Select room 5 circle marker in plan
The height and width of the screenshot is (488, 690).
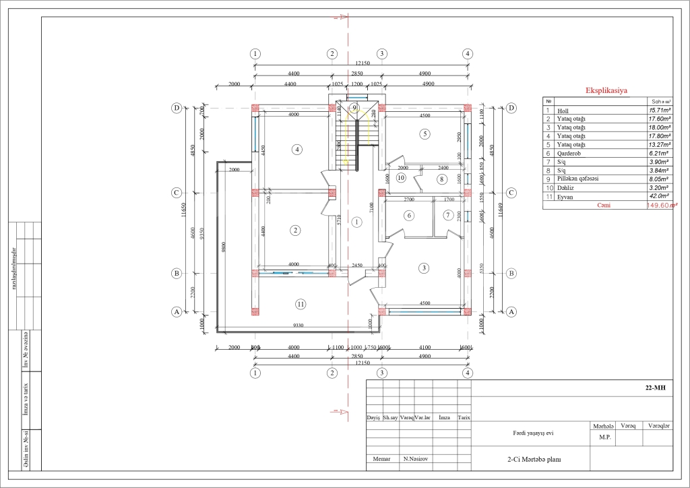pos(425,134)
